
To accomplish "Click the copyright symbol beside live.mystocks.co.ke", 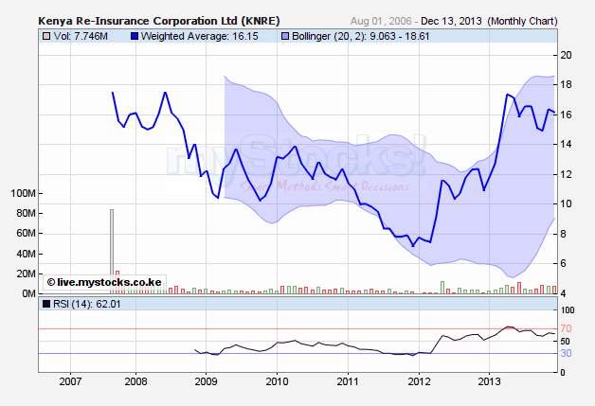I will (50, 282).
